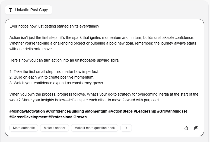Copy the post with the copy icon
210x142 pixels.
[186, 128]
